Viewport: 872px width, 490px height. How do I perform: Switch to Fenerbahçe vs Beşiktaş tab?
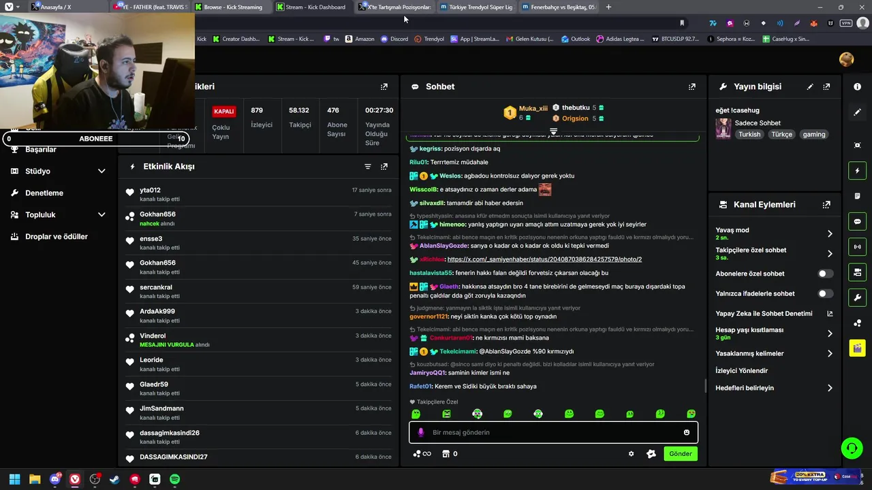(559, 7)
